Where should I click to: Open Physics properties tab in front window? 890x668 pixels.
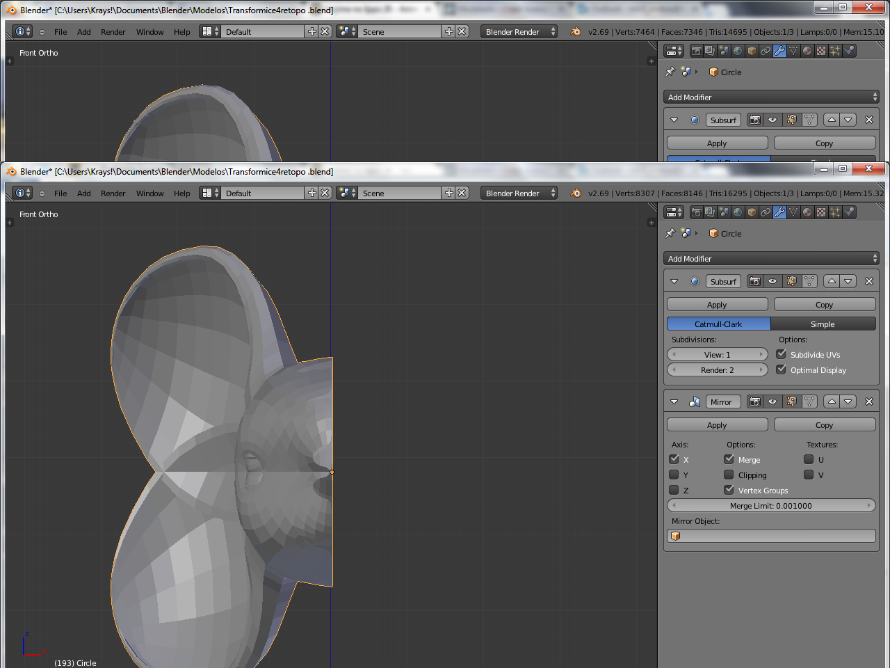click(849, 212)
